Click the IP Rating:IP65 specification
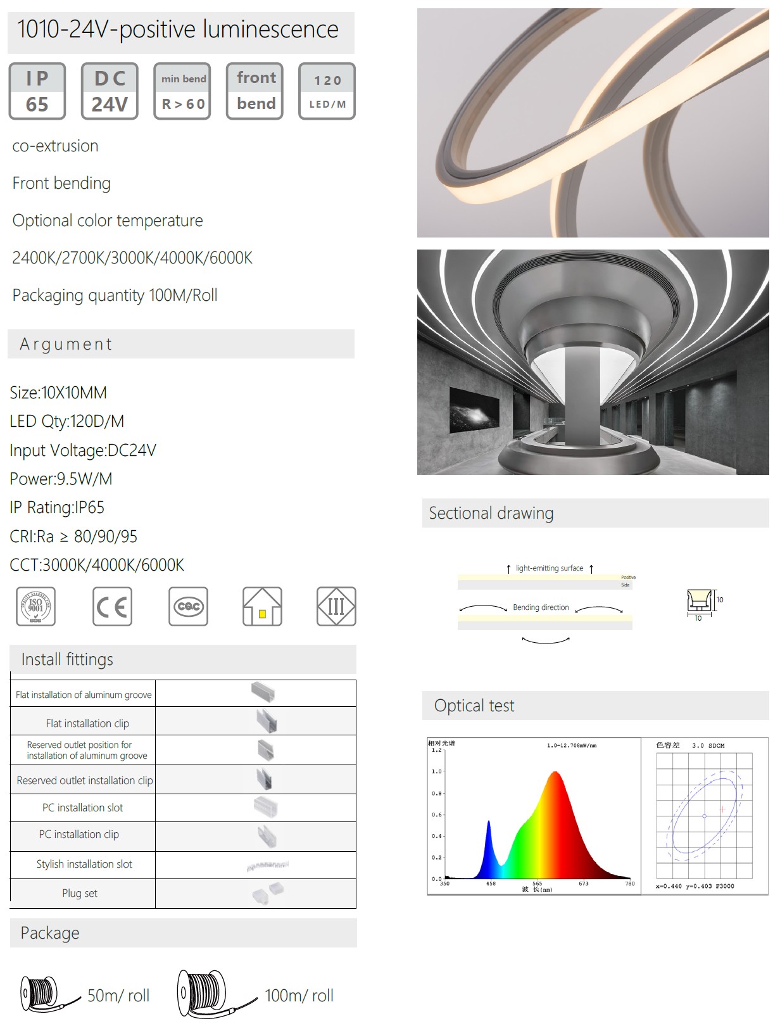780x1033 pixels. pyautogui.click(x=57, y=508)
